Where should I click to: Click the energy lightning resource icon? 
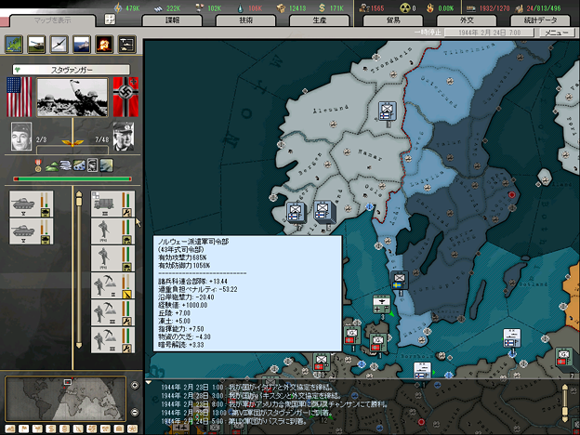click(118, 7)
